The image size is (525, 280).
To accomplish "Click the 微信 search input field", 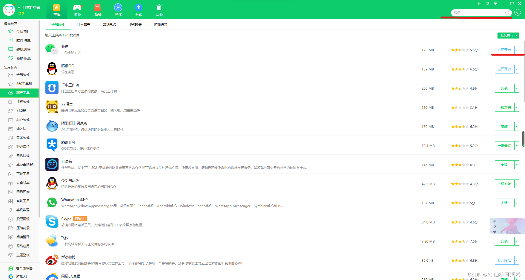I will (x=479, y=13).
